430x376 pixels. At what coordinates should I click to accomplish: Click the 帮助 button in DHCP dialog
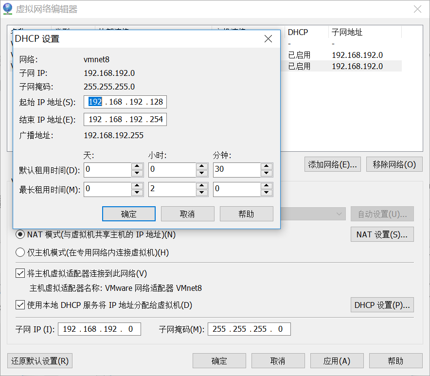[246, 214]
